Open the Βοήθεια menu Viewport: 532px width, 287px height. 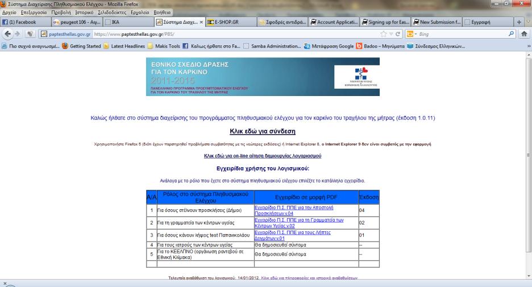[162, 12]
